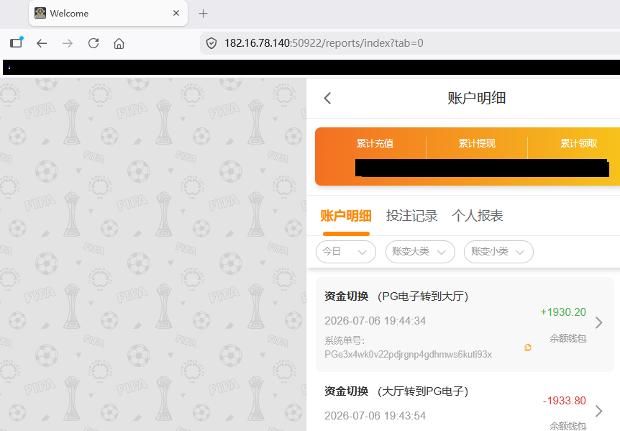
Task: Click the address bar URL field
Action: [410, 43]
